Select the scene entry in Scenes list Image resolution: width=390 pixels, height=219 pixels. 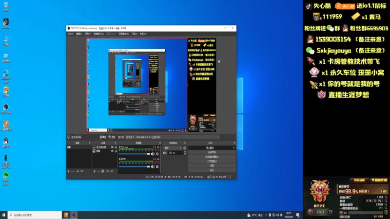(79, 147)
